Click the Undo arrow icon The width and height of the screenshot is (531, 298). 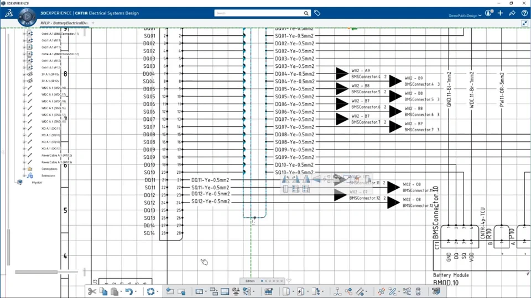tap(129, 291)
